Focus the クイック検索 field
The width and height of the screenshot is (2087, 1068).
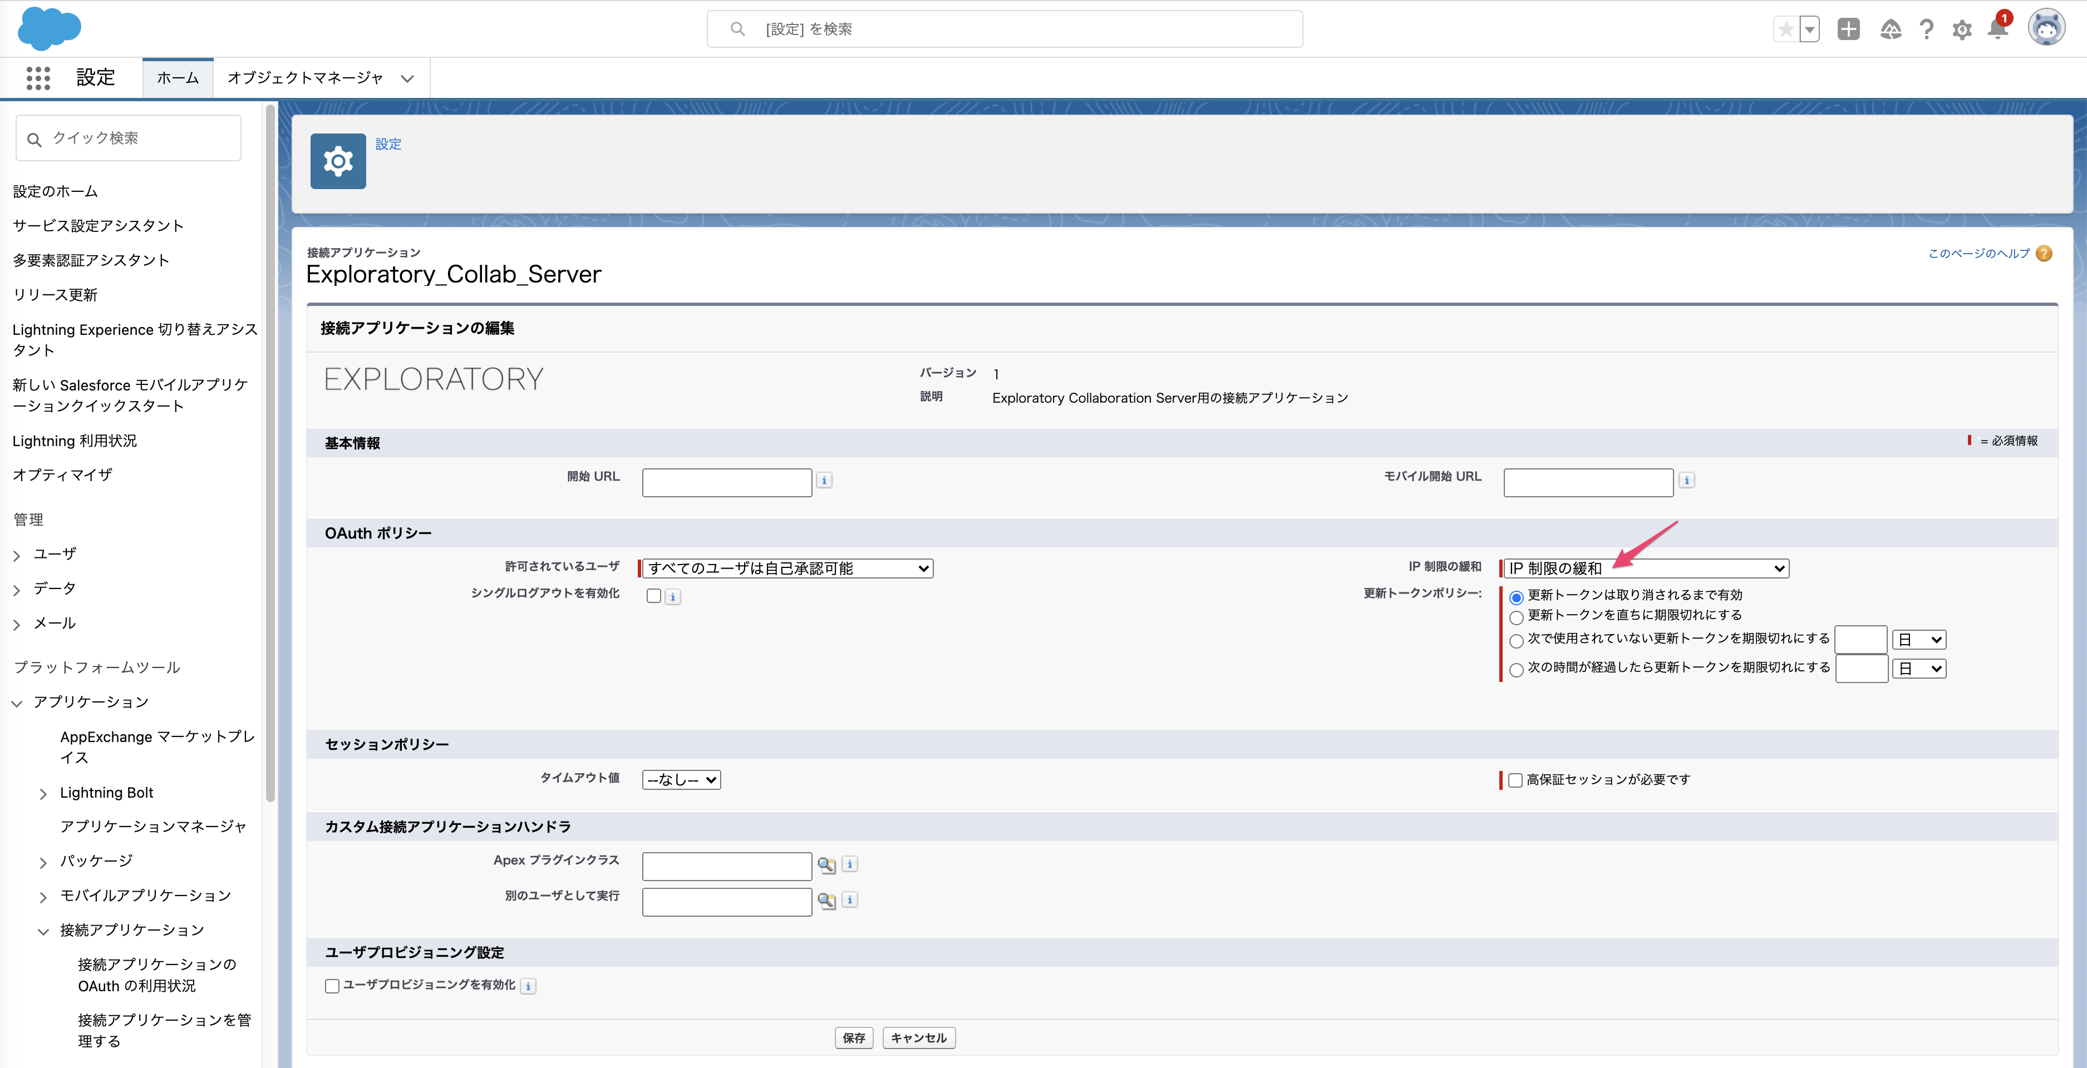tap(128, 137)
